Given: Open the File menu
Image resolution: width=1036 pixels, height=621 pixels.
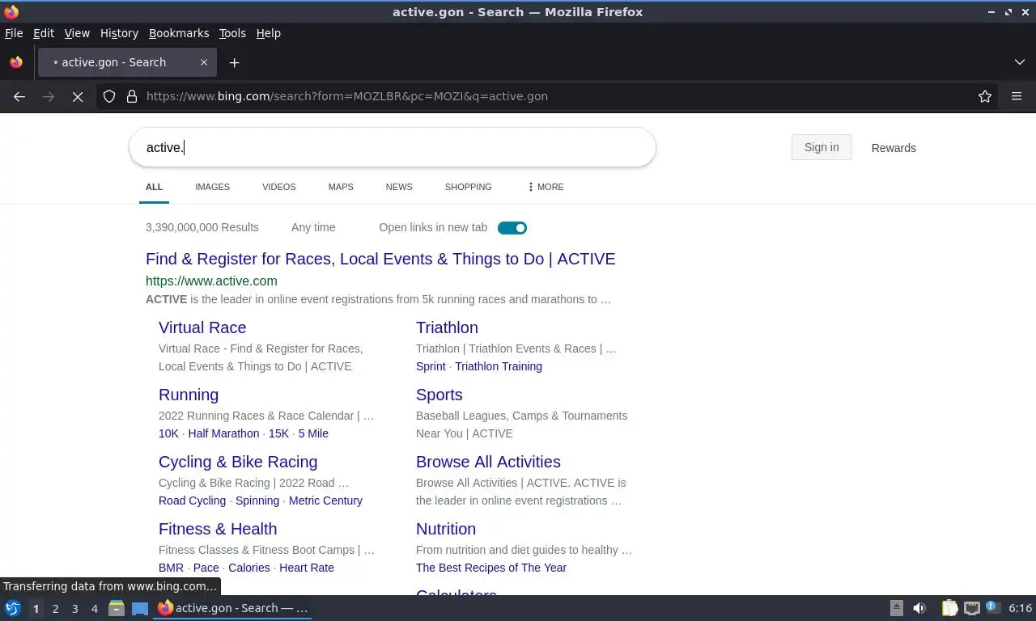Looking at the screenshot, I should point(14,33).
